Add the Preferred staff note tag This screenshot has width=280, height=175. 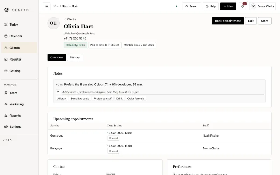103,99
